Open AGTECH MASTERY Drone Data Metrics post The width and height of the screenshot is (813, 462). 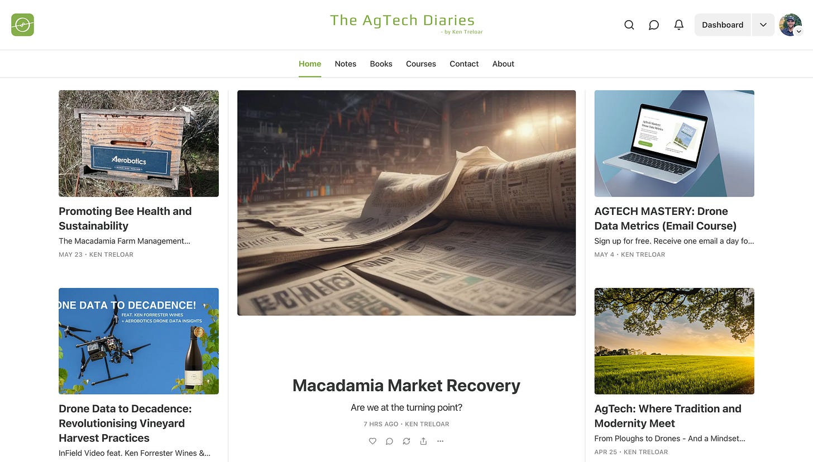click(x=666, y=219)
